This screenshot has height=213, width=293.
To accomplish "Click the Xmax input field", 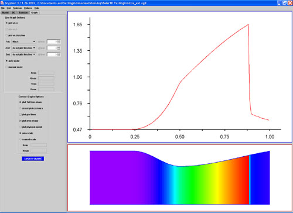I will point(46,78).
